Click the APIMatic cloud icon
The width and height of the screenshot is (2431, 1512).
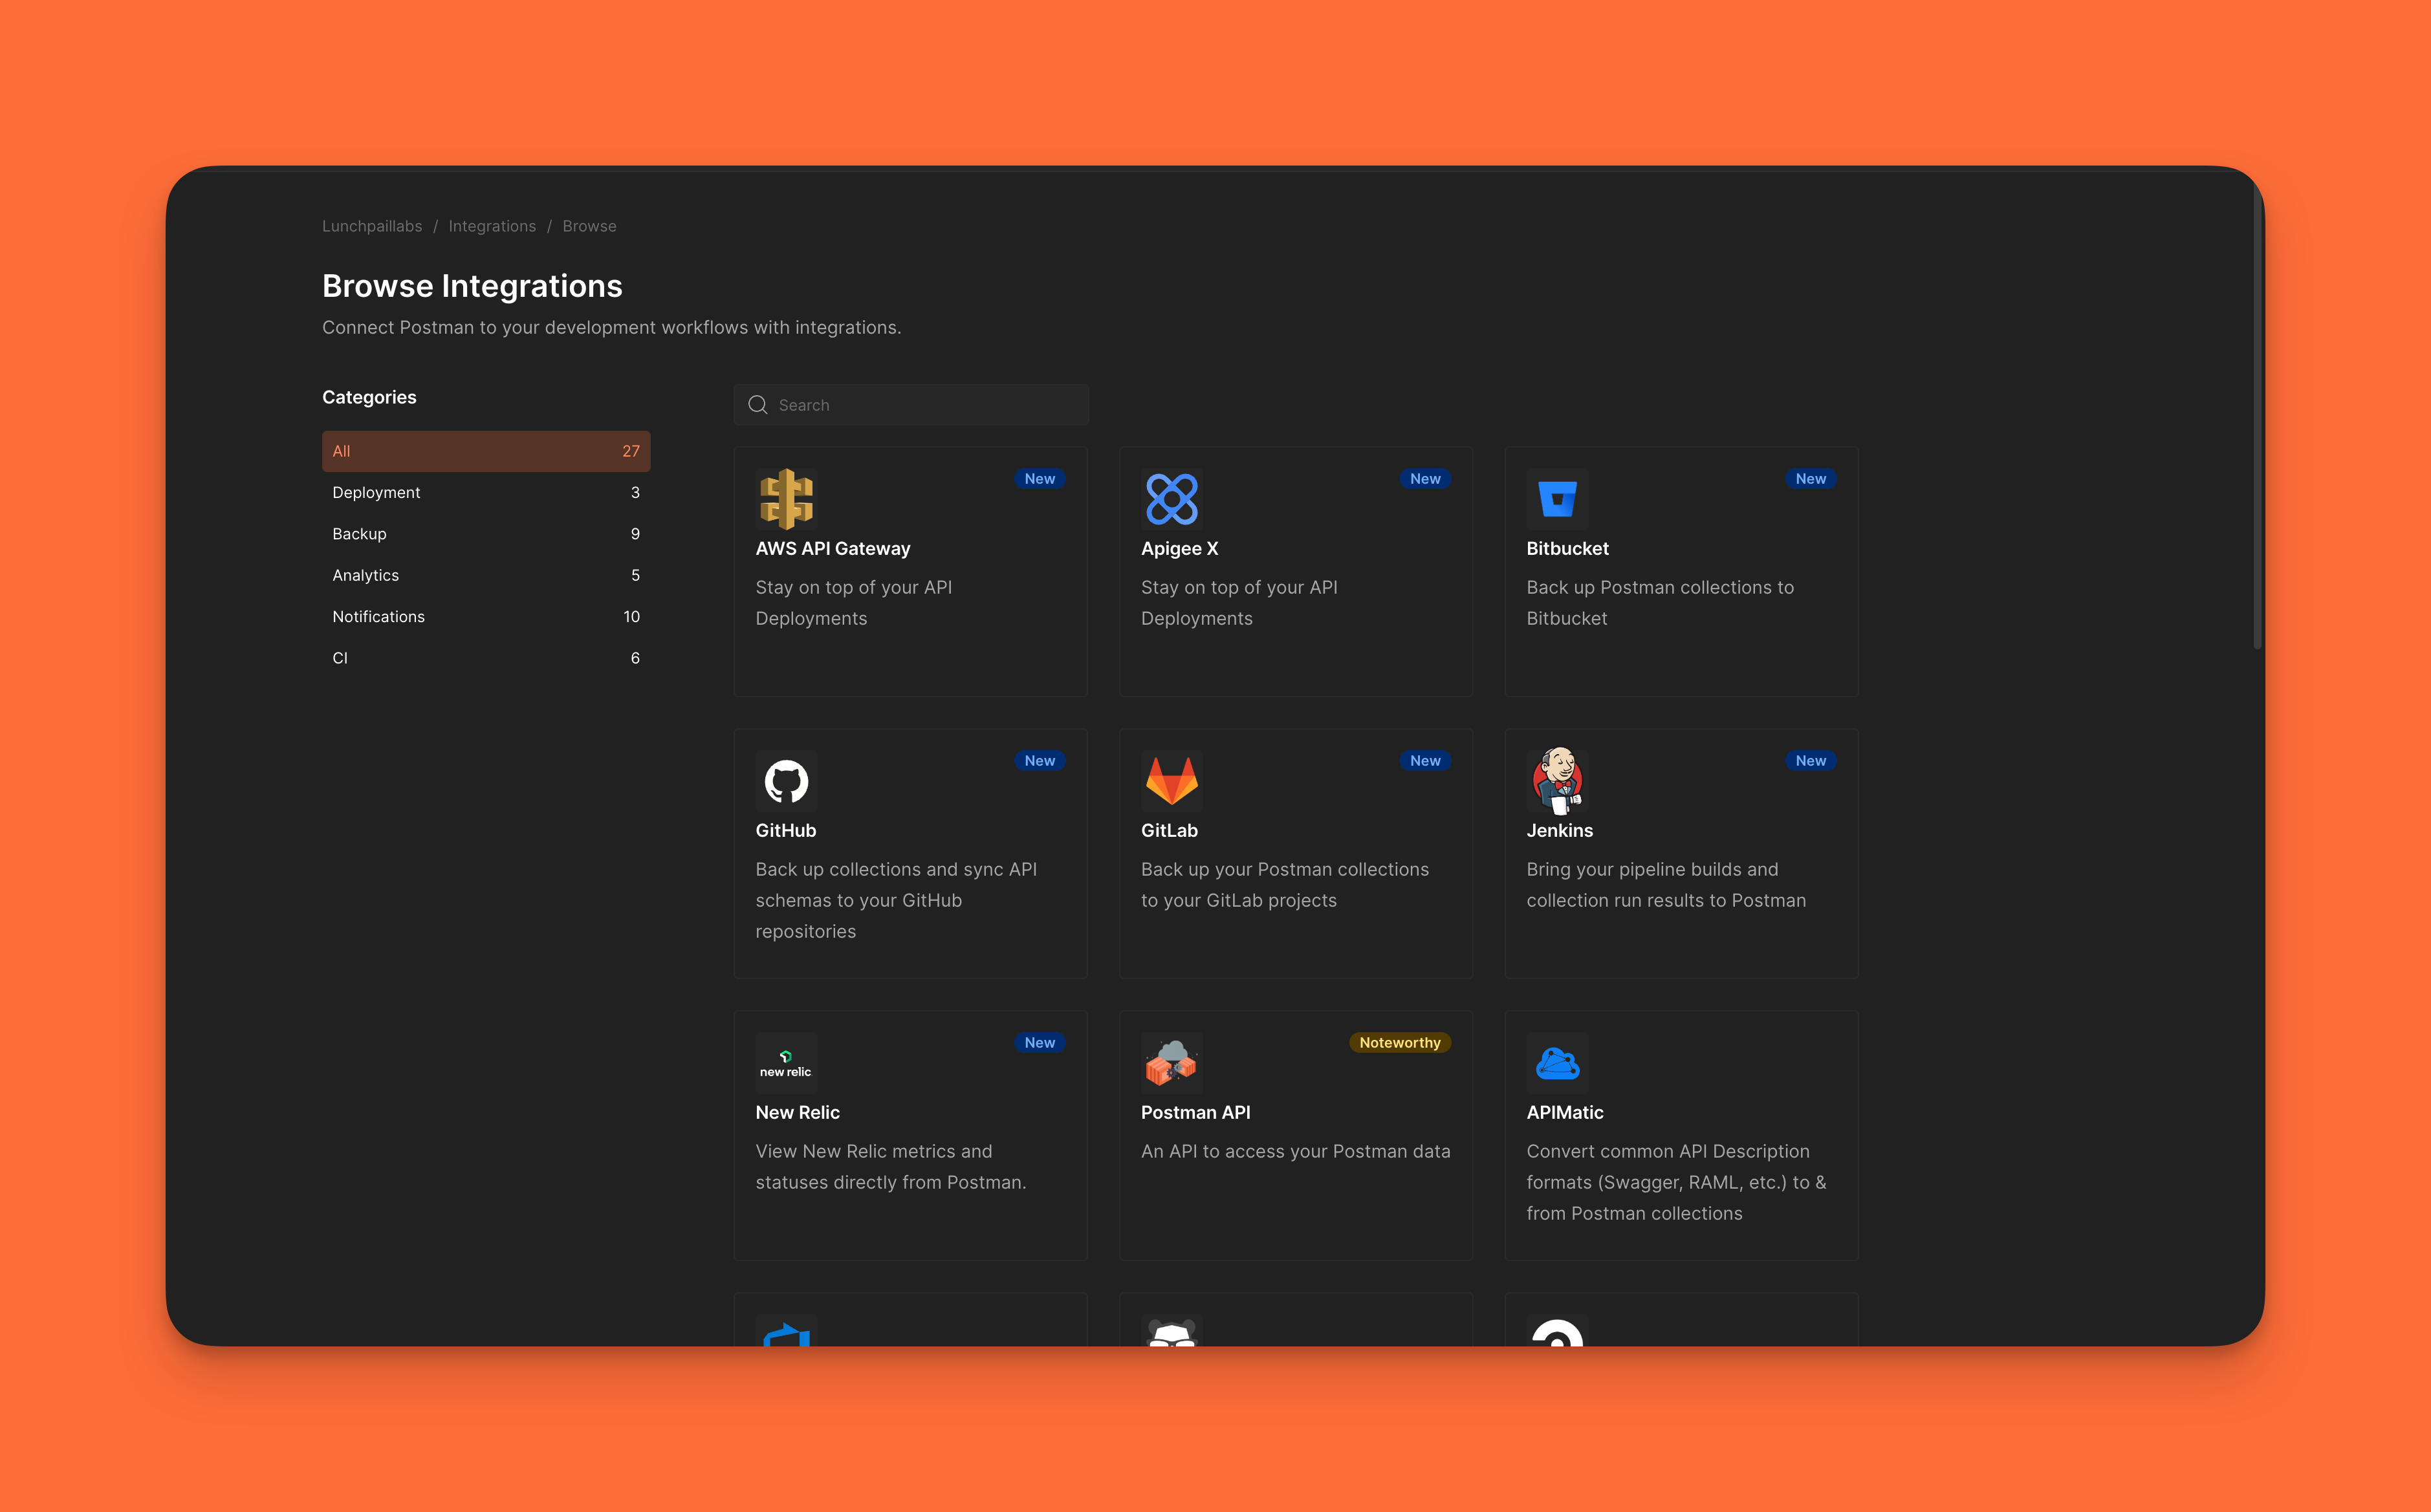(1557, 1062)
